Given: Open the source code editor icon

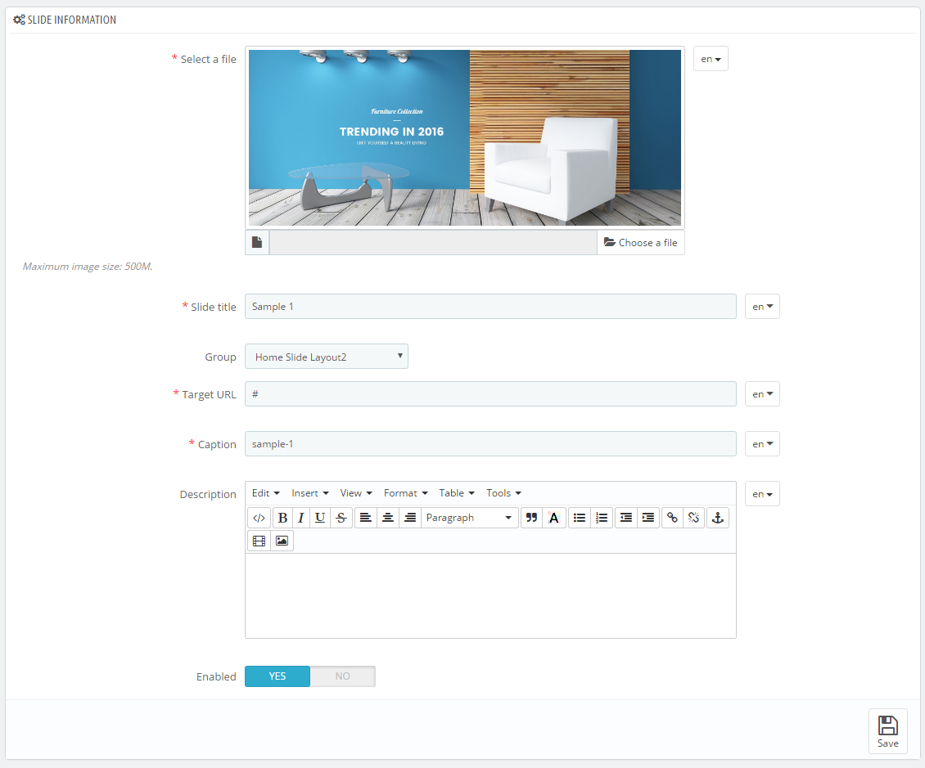Looking at the screenshot, I should tap(259, 518).
